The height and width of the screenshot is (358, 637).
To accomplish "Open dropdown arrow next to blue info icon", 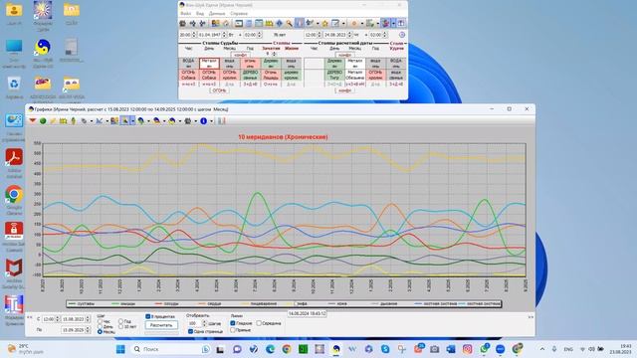I will [211, 121].
